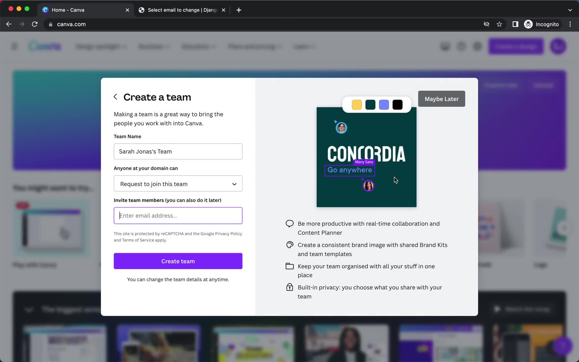Click the Canva logo

click(45, 46)
